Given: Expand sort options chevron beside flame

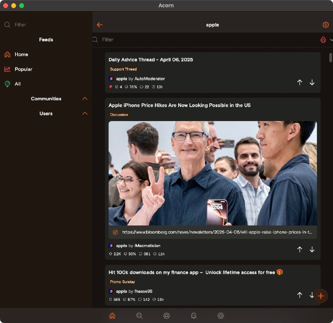Looking at the screenshot, I should [331, 40].
